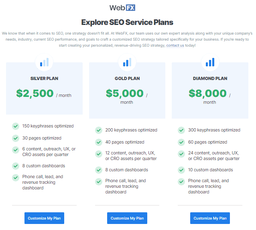Click the checkmark beside 40 pages optimized

point(99,142)
